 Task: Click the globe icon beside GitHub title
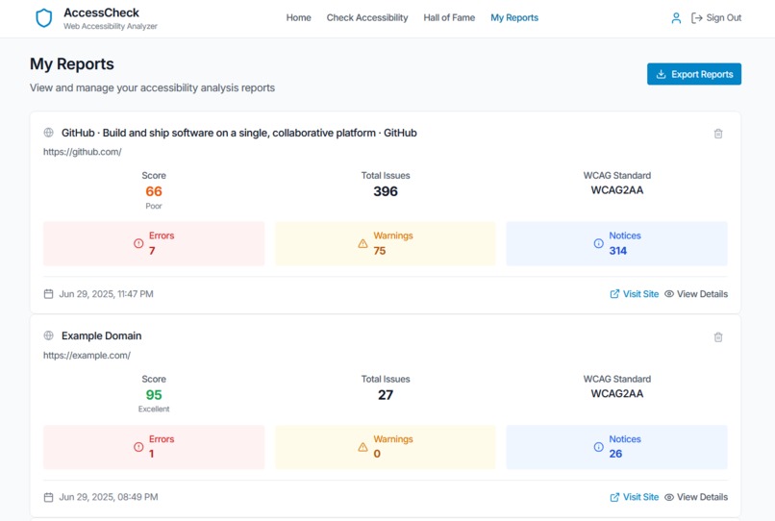coord(48,133)
